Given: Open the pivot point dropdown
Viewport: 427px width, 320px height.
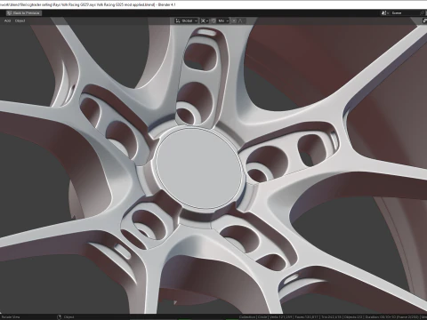Looking at the screenshot, I should click(204, 20).
